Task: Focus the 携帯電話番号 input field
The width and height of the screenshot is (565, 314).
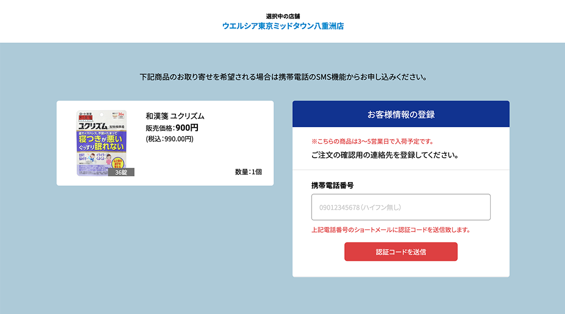Action: [401, 207]
